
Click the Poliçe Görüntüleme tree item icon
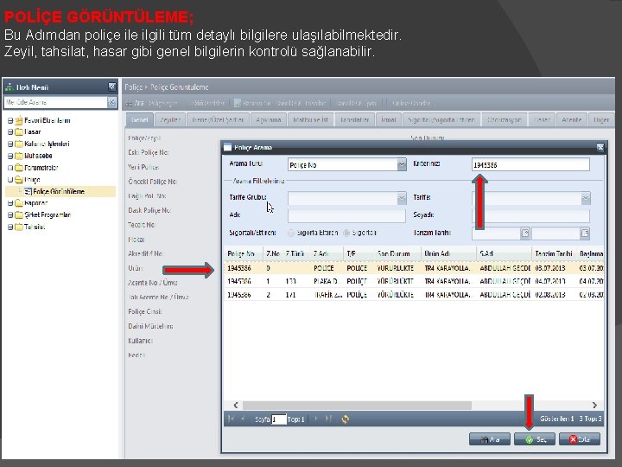click(x=28, y=191)
